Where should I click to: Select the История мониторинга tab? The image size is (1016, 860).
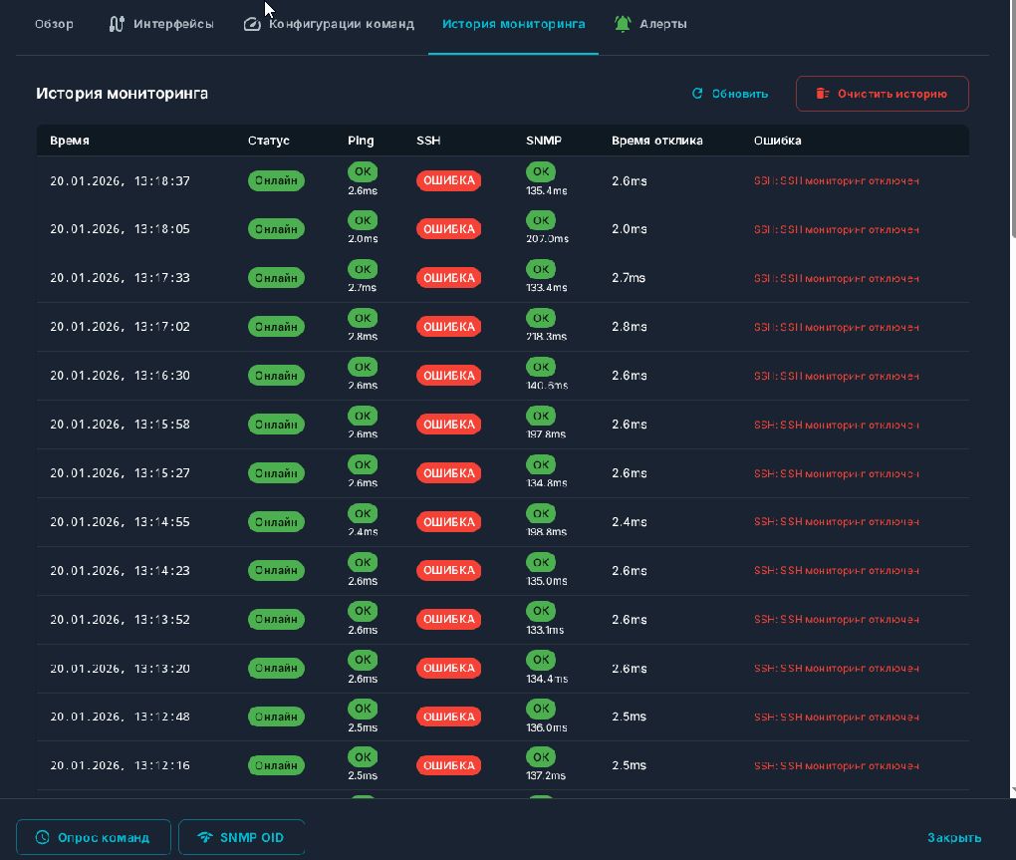coord(513,24)
